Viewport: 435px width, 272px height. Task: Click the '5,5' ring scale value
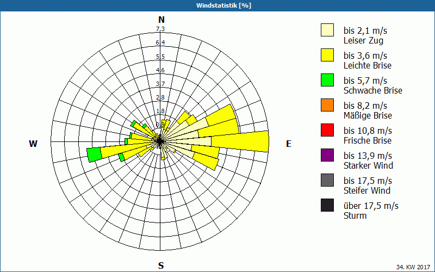click(x=160, y=57)
